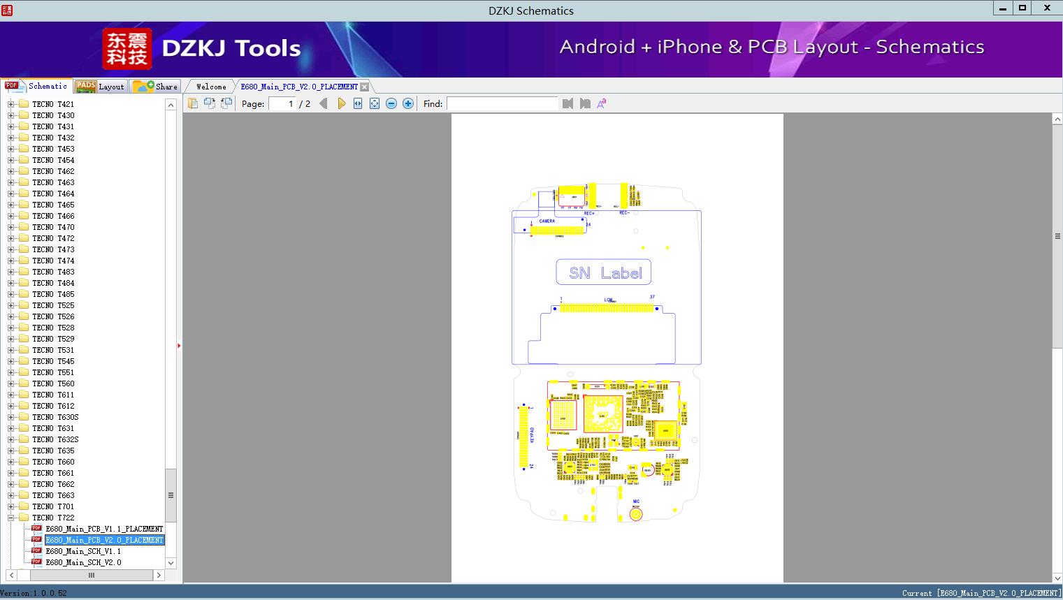The width and height of the screenshot is (1063, 600).
Task: Click document viewer scroll up arrow
Action: coord(1057,119)
